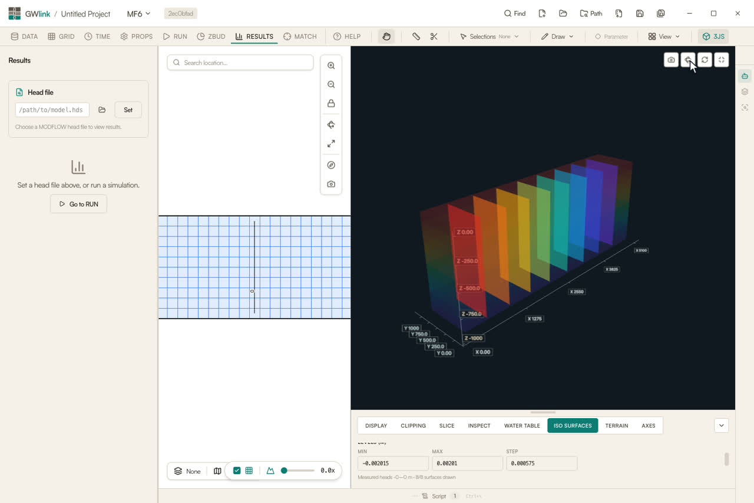
Task: Toggle the grid icon in bottom toolbar
Action: pyautogui.click(x=249, y=471)
